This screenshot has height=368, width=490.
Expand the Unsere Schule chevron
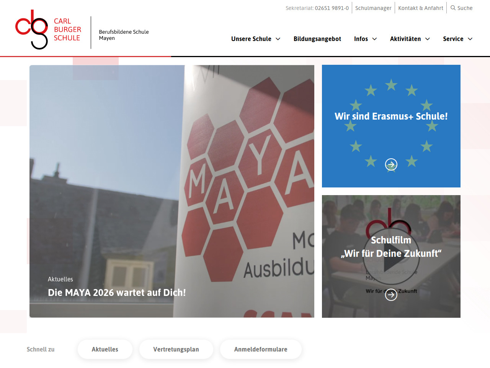point(278,39)
